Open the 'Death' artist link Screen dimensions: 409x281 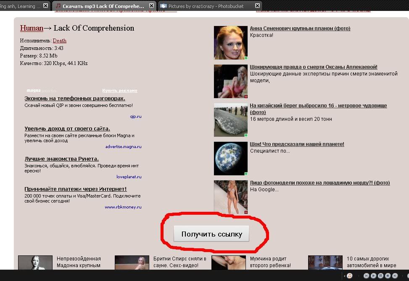click(59, 41)
